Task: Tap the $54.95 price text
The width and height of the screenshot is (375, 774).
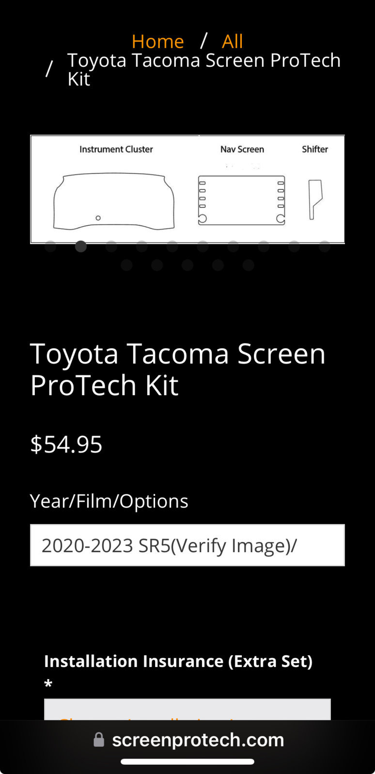Action: click(66, 444)
